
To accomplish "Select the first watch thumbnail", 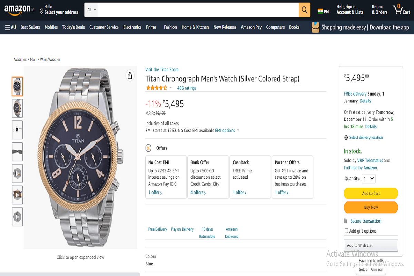I will 17,86.
